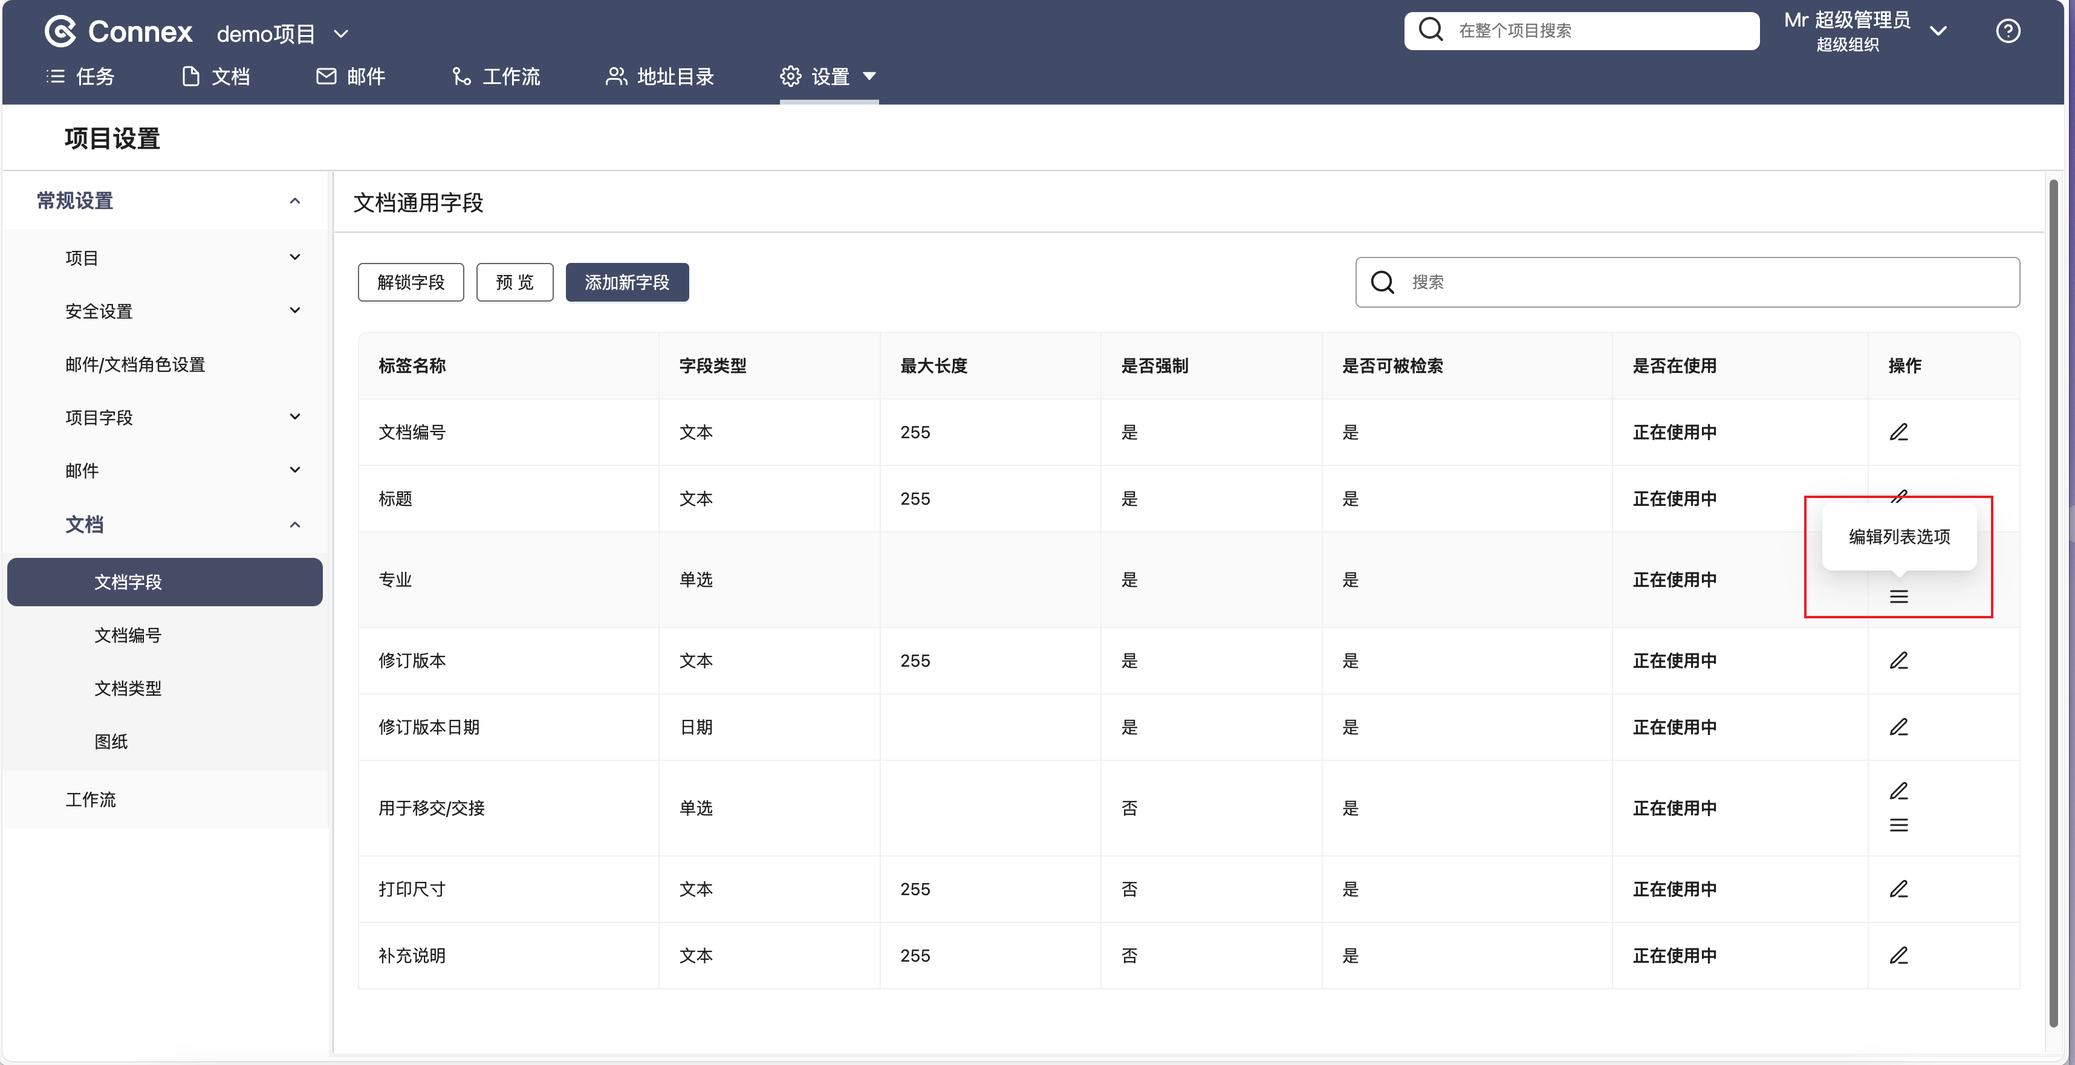Click the Connex logo icon
2075x1065 pixels.
coord(60,31)
